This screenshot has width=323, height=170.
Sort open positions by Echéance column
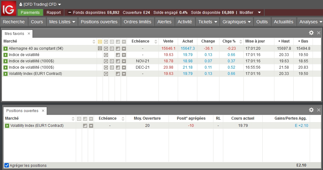123,119
